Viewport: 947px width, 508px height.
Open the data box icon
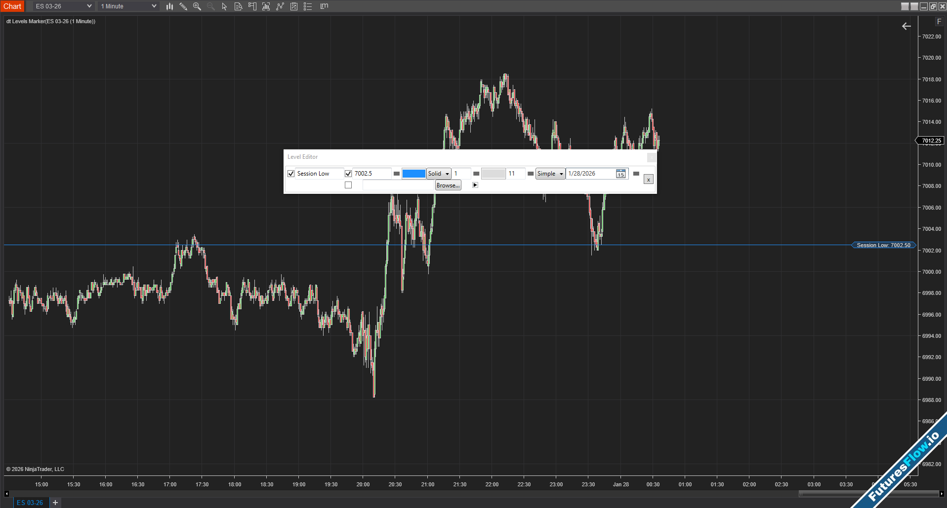coord(238,6)
